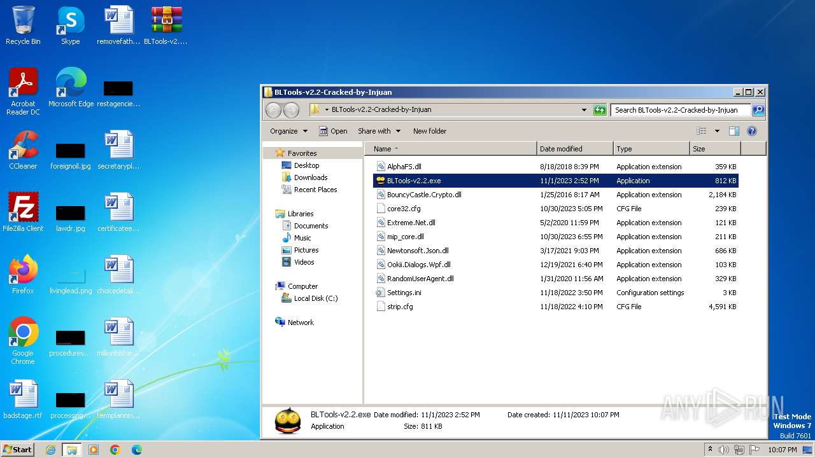Select Acrobat Reader DC desktop shortcut

(23, 92)
